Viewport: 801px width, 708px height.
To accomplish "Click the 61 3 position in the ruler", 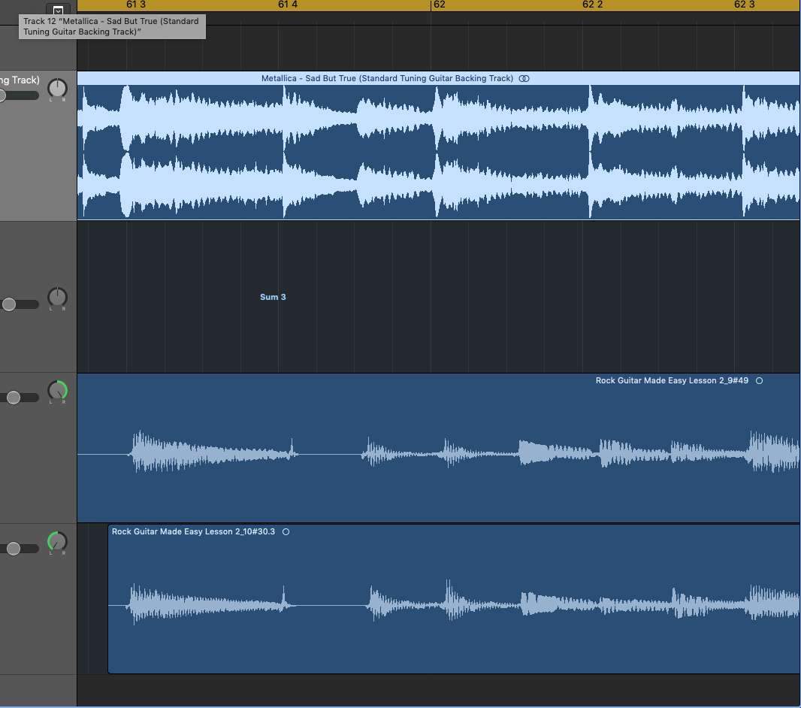I will point(136,5).
